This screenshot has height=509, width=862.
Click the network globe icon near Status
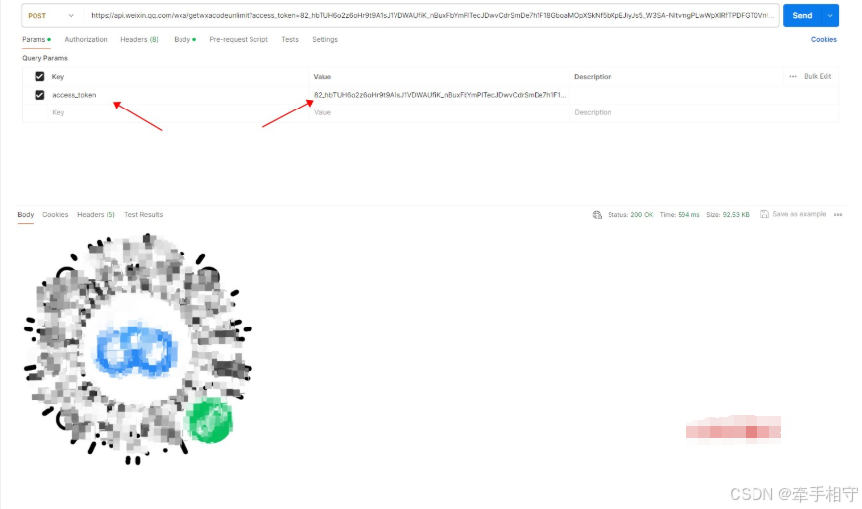tap(597, 215)
